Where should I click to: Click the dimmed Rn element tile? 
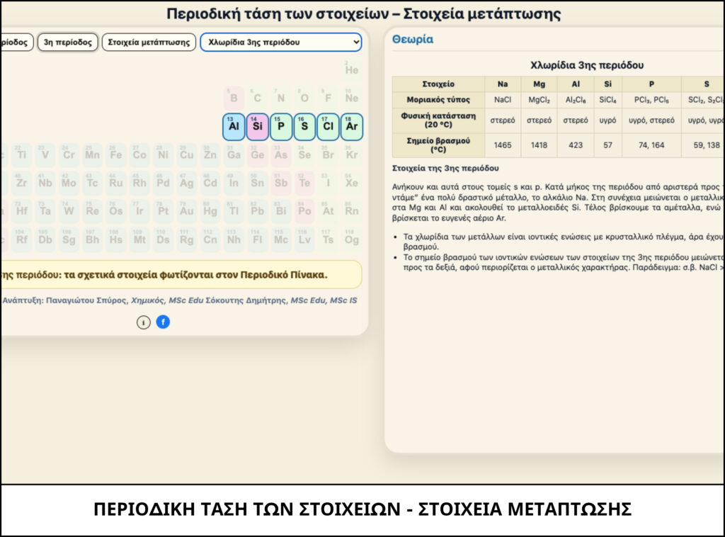click(352, 211)
